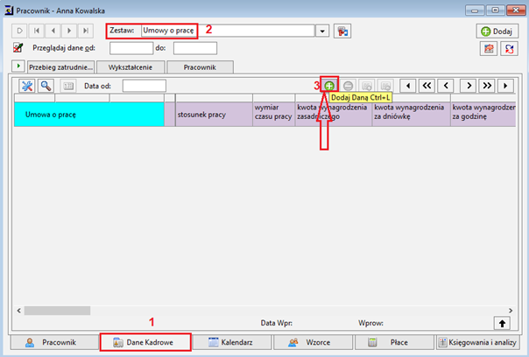Click the wymiar czasu pracy column header
The image size is (529, 357).
tap(273, 115)
